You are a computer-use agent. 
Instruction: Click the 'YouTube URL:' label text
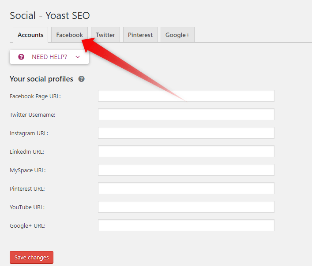27,207
